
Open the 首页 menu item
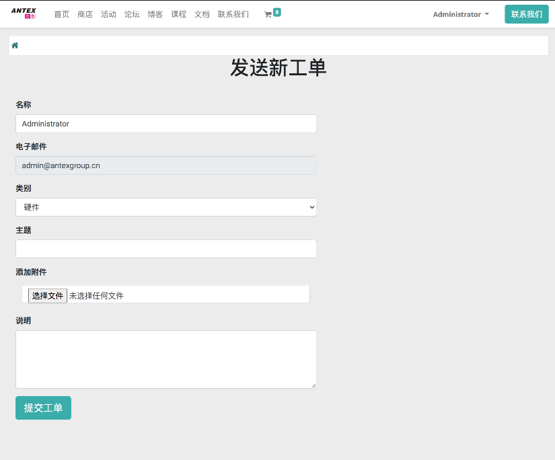tap(61, 14)
